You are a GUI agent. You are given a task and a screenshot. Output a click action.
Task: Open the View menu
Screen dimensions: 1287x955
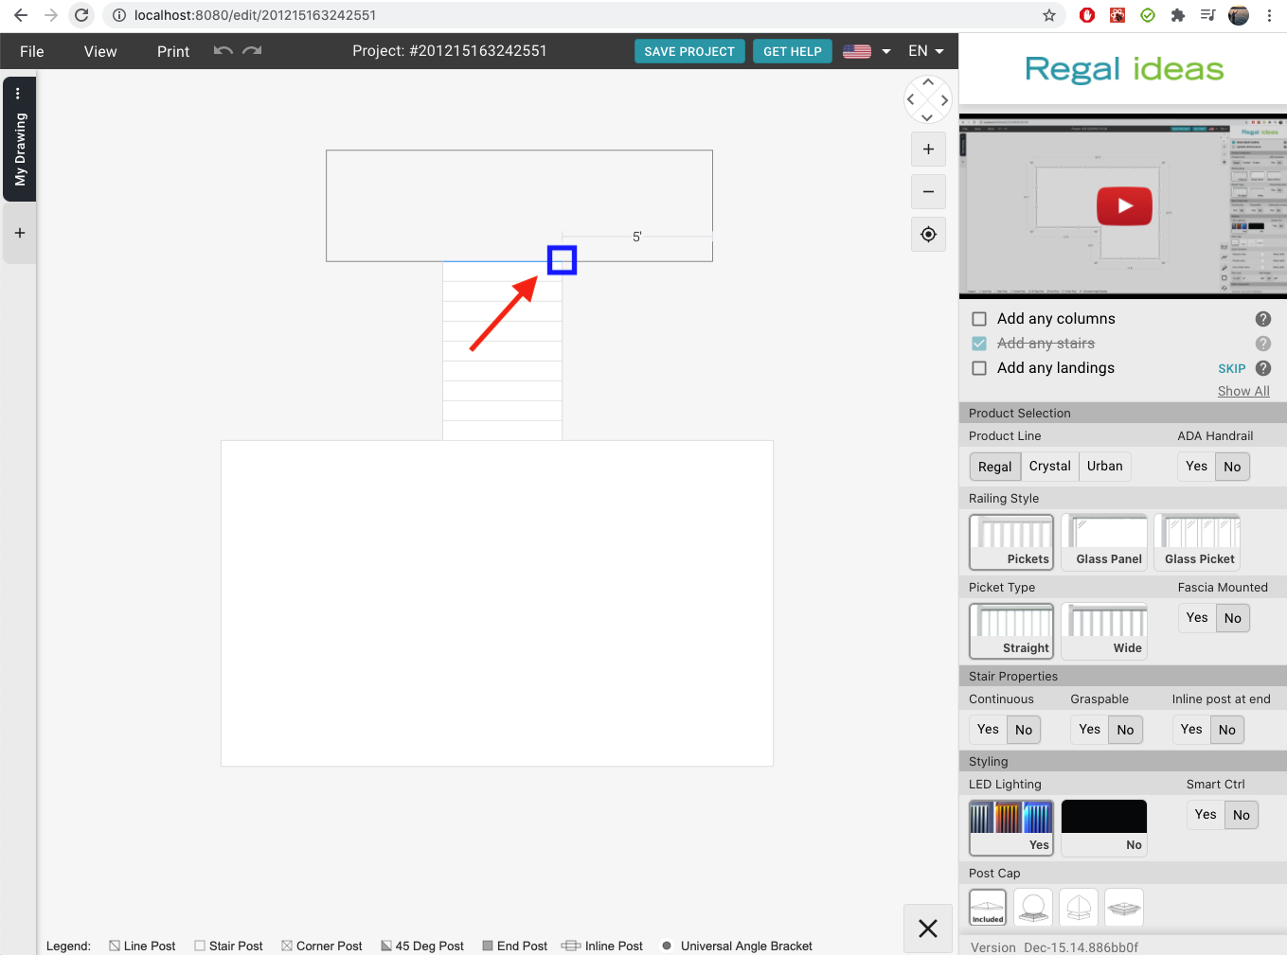tap(100, 51)
